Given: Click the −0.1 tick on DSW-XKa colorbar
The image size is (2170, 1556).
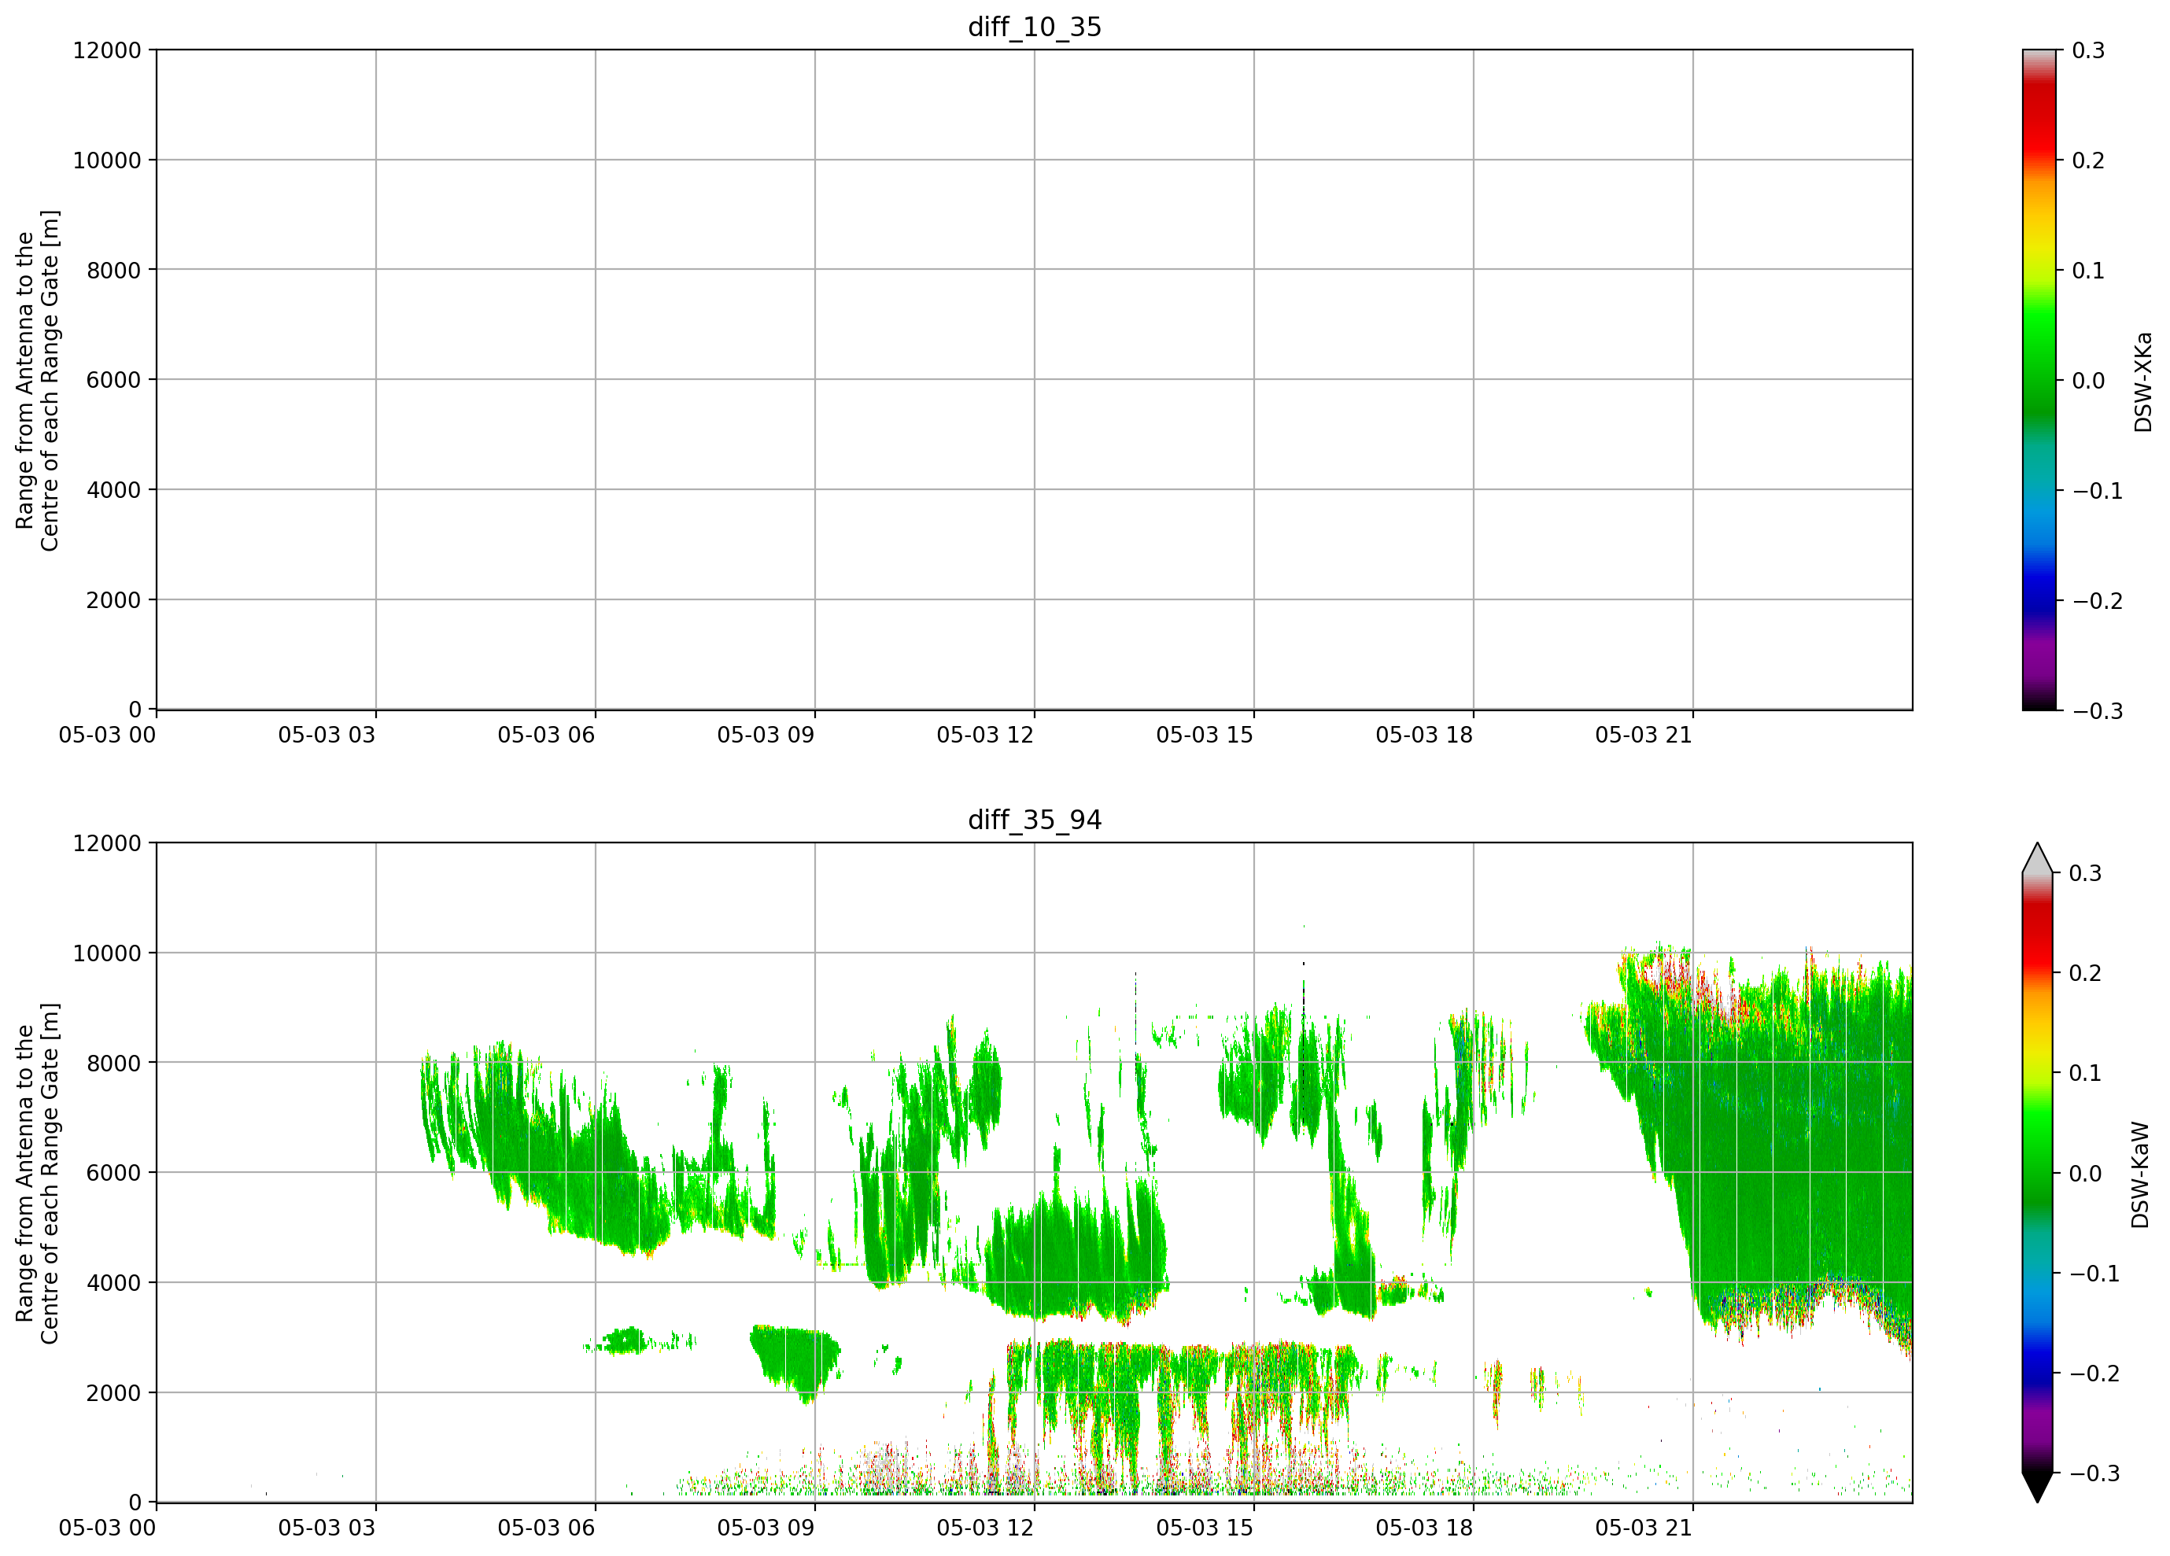Looking at the screenshot, I should (x=2098, y=491).
